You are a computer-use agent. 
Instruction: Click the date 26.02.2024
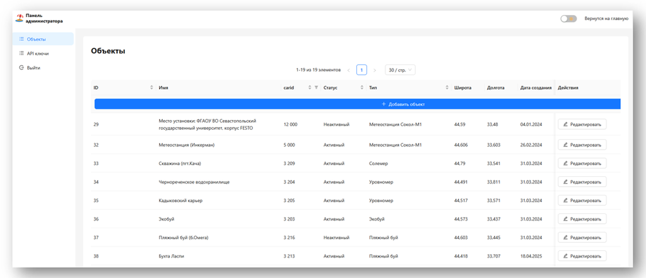click(531, 145)
